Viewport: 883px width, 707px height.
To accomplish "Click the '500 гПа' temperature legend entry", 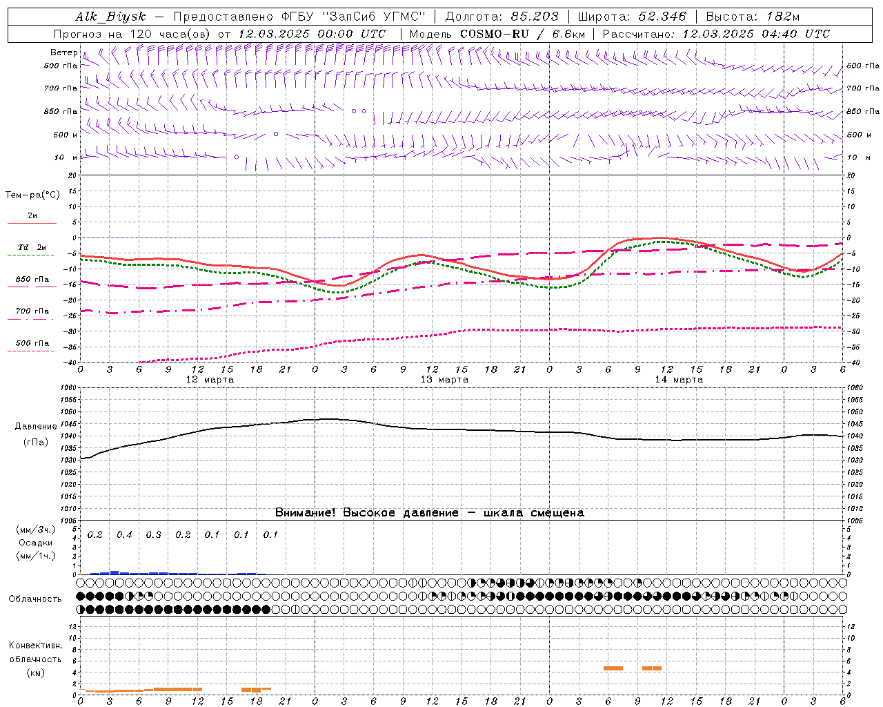I will (x=32, y=343).
